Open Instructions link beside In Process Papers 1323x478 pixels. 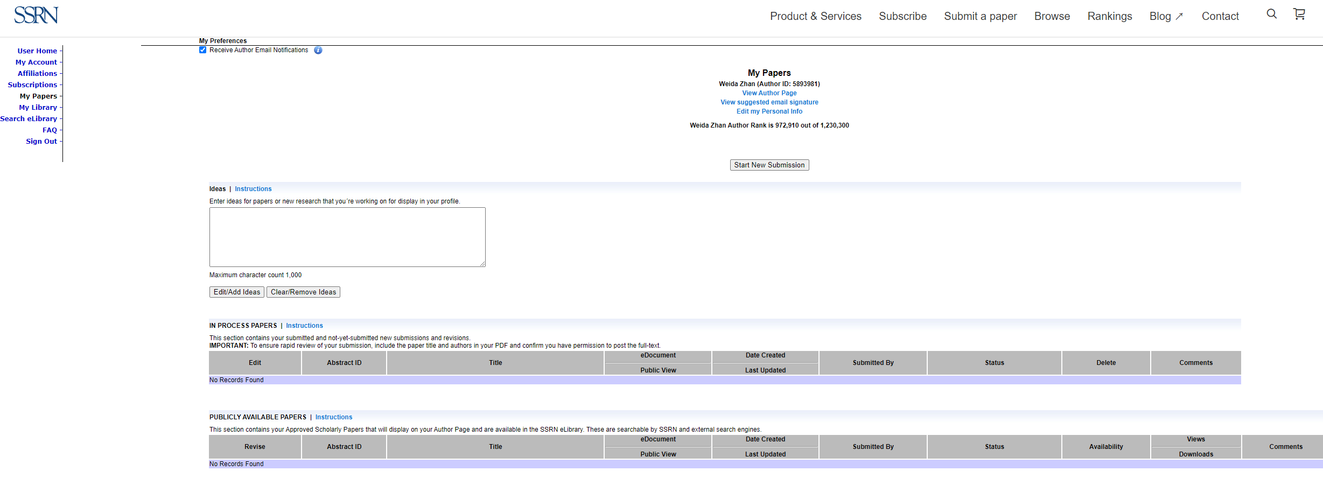[304, 326]
